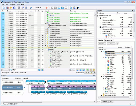136x106 pixels.
Task: Open Device Settings from the toolbar
Action: pyautogui.click(x=23, y=8)
